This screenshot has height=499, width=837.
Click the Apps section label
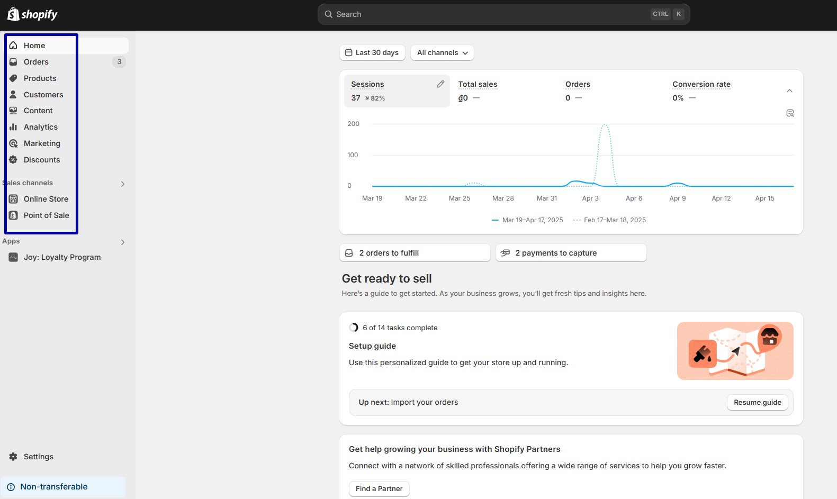11,241
